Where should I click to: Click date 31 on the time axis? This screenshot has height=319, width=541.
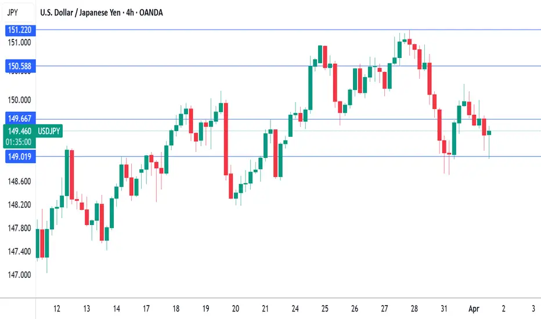click(443, 309)
